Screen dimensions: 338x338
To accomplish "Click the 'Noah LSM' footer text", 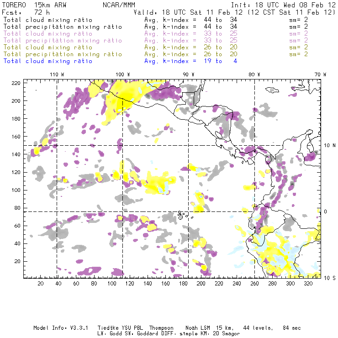I will click(x=198, y=328).
